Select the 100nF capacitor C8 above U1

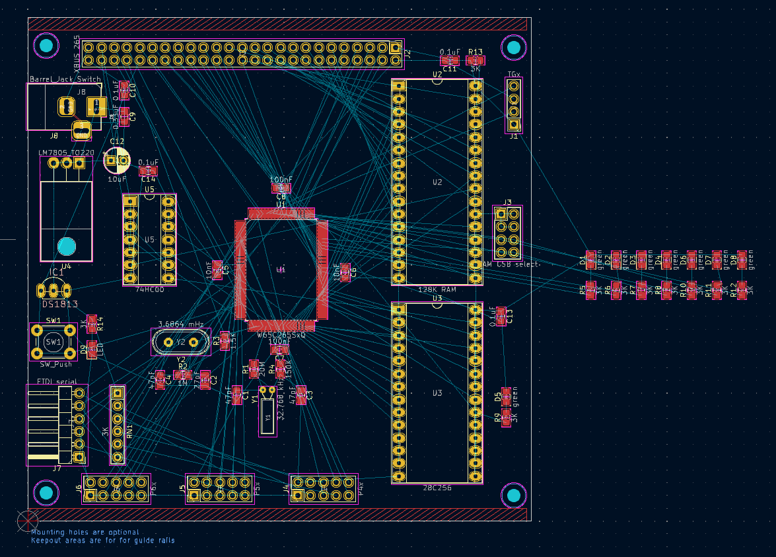[281, 188]
